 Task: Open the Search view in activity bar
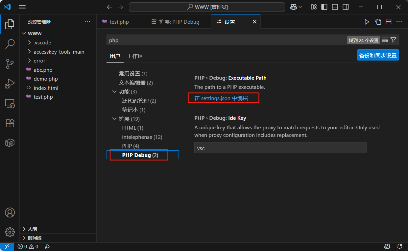coord(10,44)
